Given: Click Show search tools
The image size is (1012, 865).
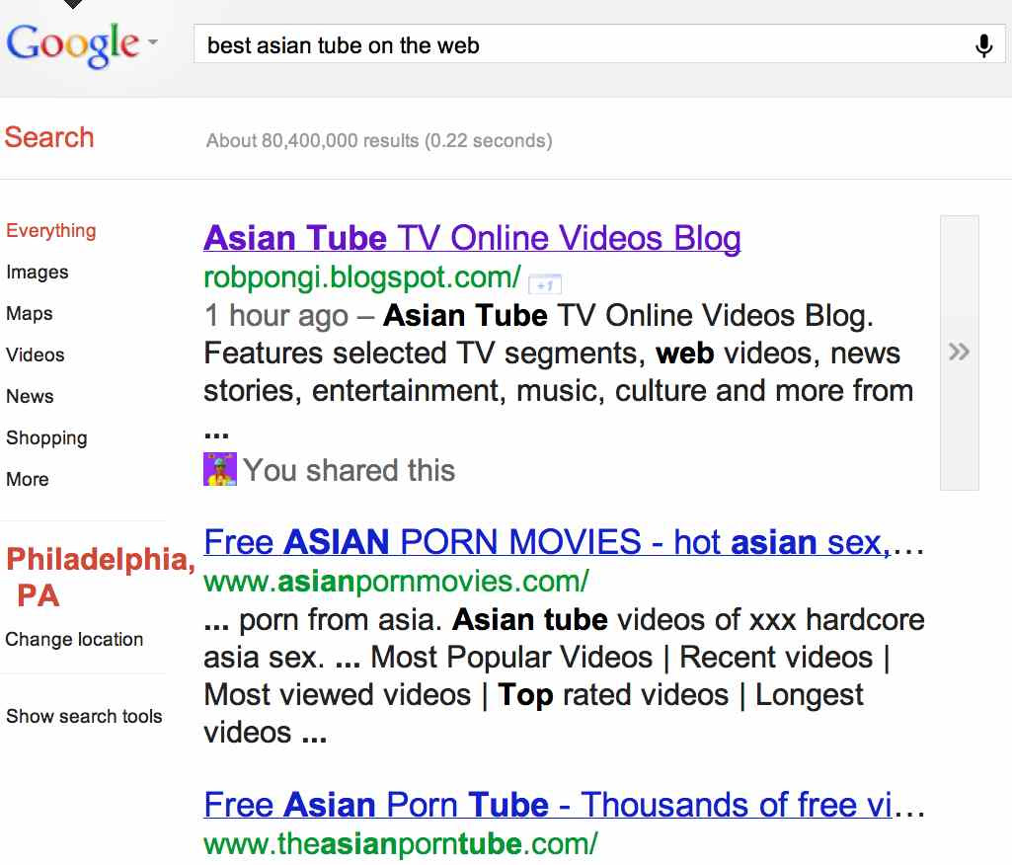Looking at the screenshot, I should pos(84,716).
